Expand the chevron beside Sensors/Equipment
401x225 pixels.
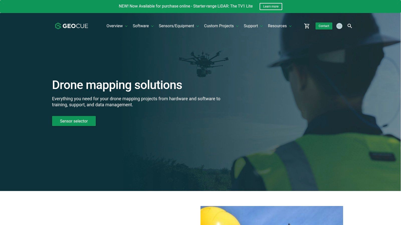coord(197,26)
